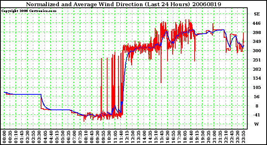The height and width of the screenshot is (145, 267).
Task: Click the 19:15 time label
Action: (x=197, y=137)
